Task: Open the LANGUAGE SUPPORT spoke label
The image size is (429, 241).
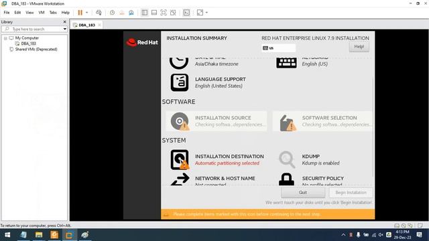Action: click(221, 79)
